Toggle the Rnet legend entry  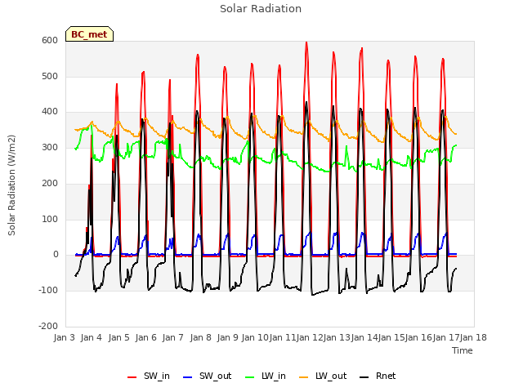tap(378, 376)
